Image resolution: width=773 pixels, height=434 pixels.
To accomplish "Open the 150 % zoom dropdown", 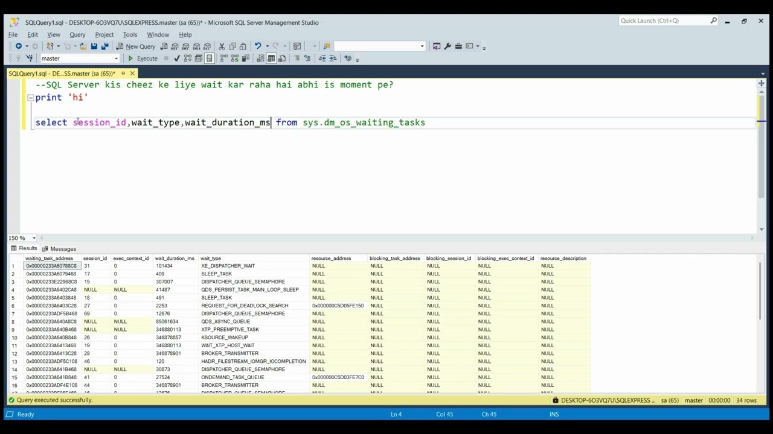I will pyautogui.click(x=34, y=238).
